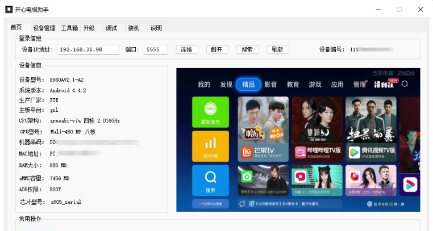Click the partially visible play app icon at right
The width and height of the screenshot is (433, 231).
[410, 184]
